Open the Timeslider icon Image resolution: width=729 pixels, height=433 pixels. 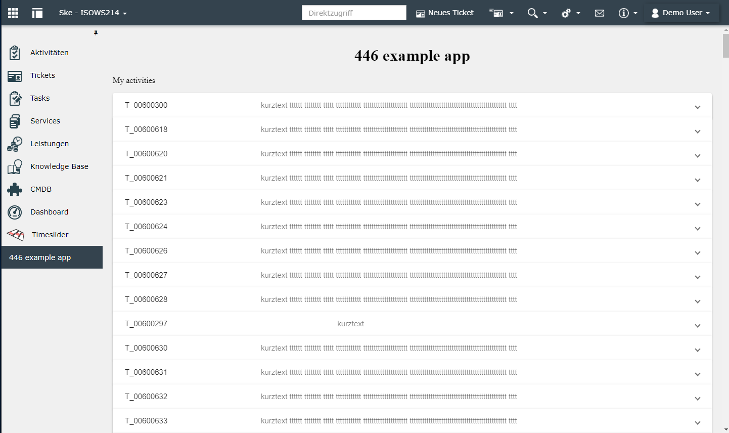[x=16, y=235]
